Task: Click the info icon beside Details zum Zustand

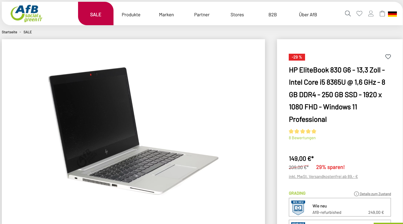Action: tap(356, 194)
